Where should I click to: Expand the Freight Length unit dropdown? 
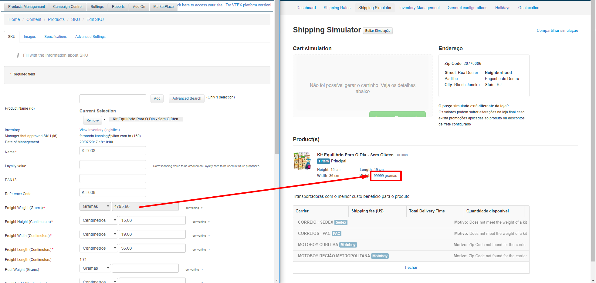99,248
